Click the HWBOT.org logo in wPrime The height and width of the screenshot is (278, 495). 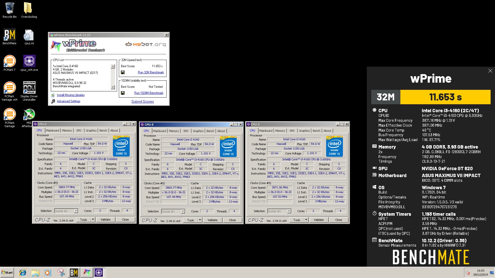pos(146,44)
